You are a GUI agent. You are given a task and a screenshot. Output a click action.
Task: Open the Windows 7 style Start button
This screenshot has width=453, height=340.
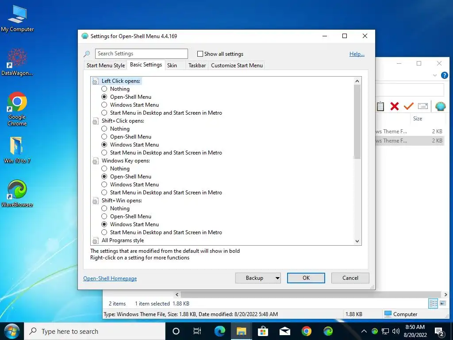12,331
